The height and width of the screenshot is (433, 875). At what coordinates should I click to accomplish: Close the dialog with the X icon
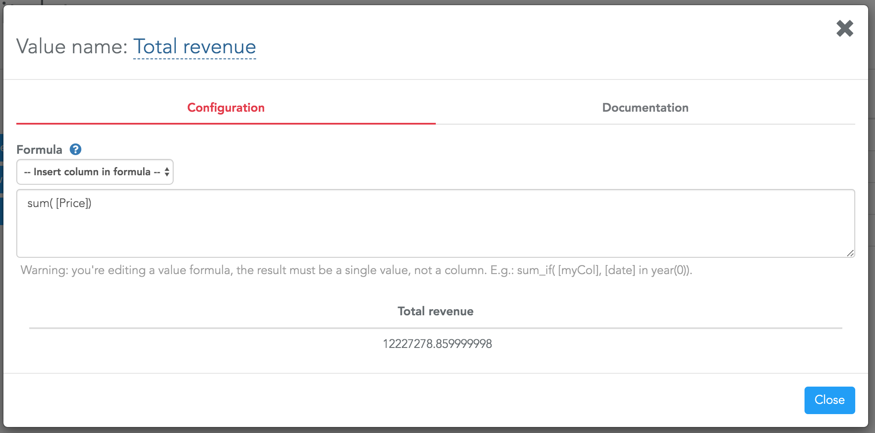844,29
